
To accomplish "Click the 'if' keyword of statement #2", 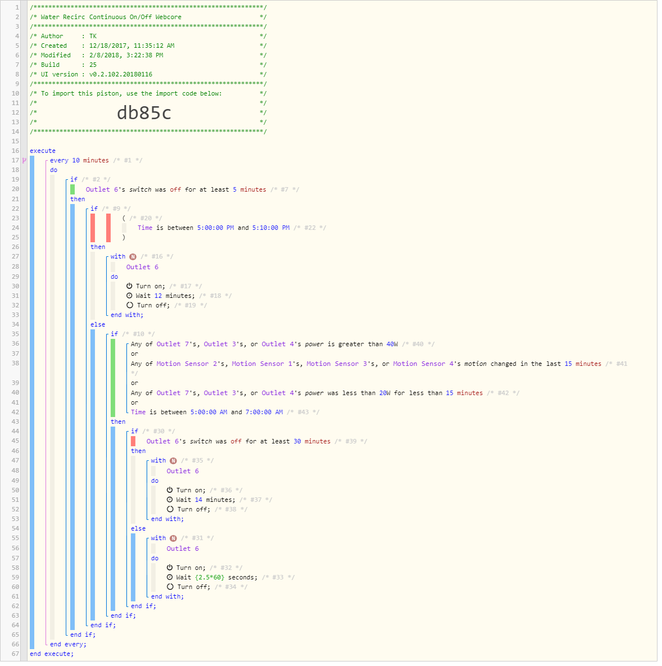I will click(74, 180).
